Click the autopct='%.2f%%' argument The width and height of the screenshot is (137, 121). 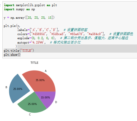point(31,42)
